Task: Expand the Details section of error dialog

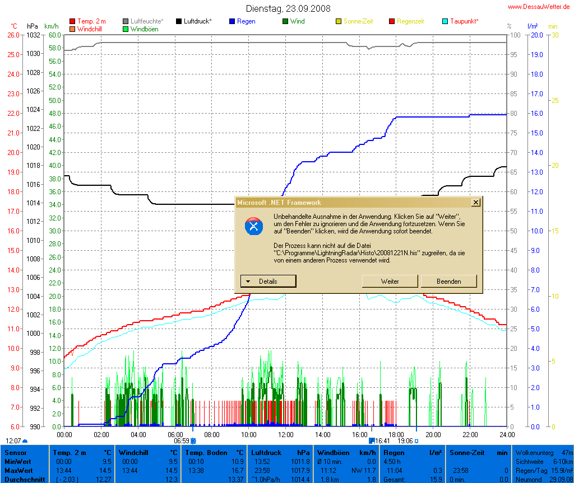Action: (x=268, y=281)
